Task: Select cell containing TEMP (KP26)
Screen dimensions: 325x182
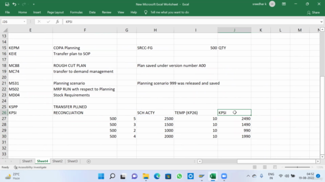Action: (x=196, y=113)
